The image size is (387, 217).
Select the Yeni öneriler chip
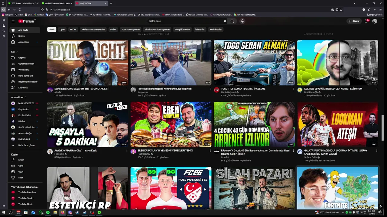tap(216, 30)
